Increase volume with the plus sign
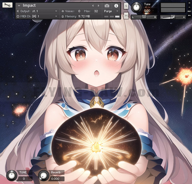Image resolution: width=192 pixels, height=184 pixels. [x=184, y=17]
